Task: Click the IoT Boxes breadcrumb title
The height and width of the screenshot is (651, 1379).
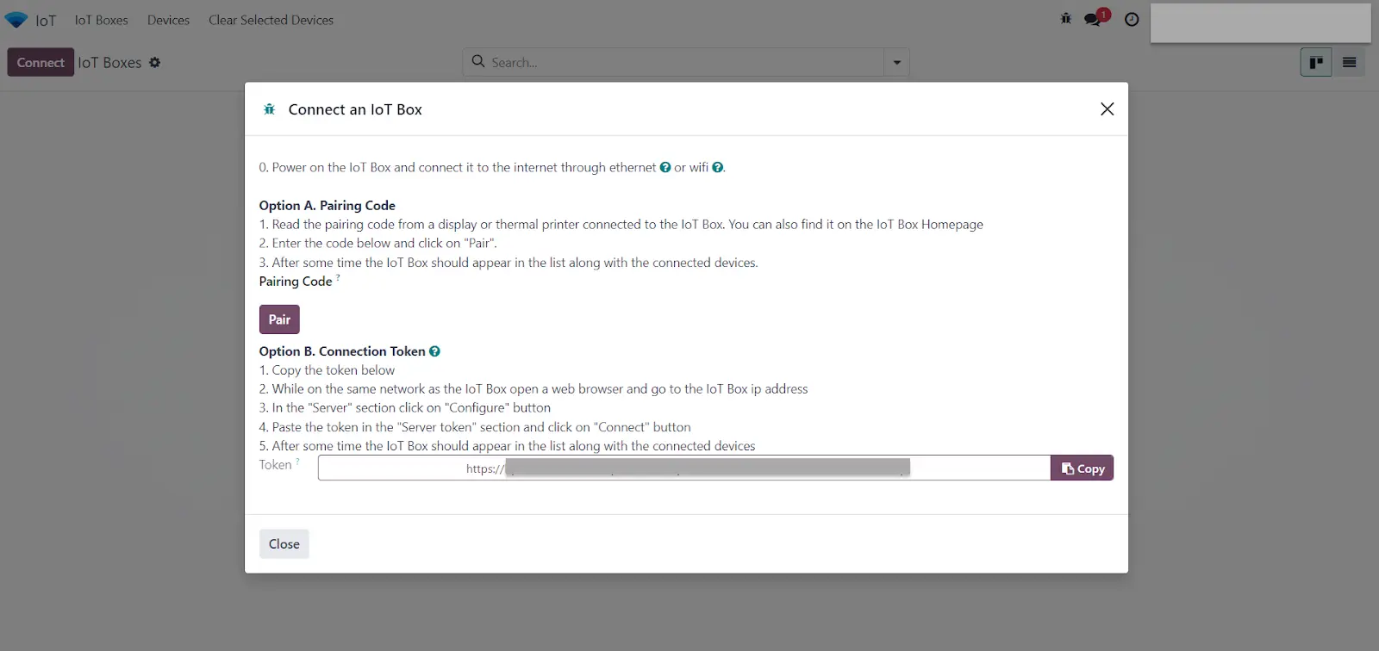Action: [x=109, y=62]
